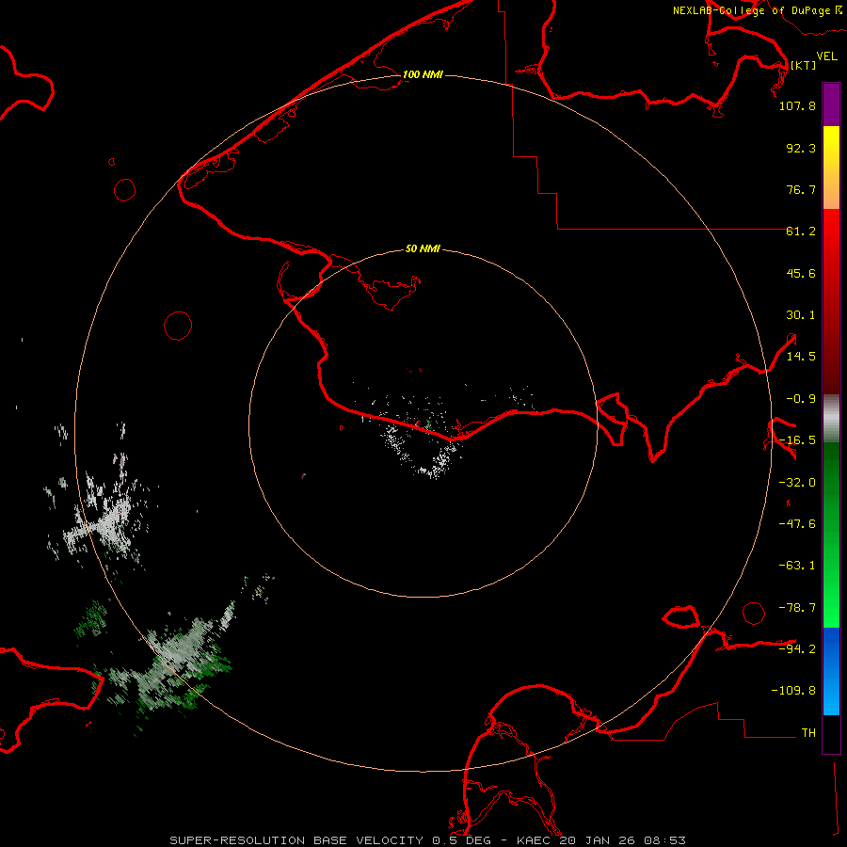Click the 100 NMI range ring label
Viewport: 847px width, 847px height.
pyautogui.click(x=423, y=74)
